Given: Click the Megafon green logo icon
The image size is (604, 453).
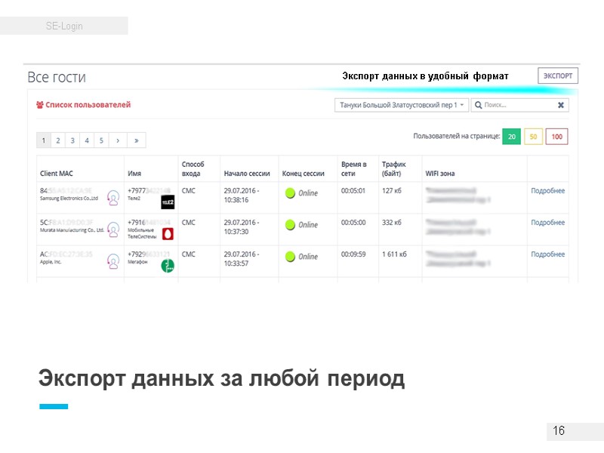Looking at the screenshot, I should pos(166,266).
